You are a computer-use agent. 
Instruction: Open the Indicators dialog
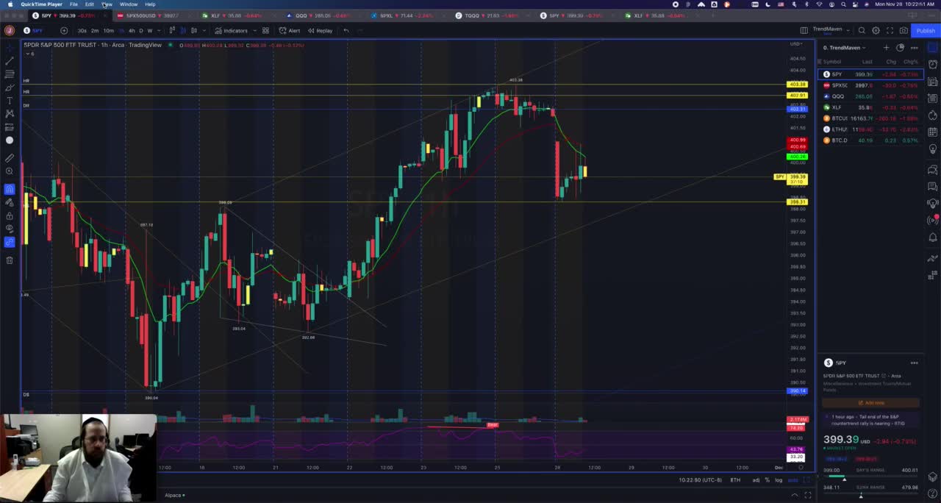pyautogui.click(x=232, y=30)
